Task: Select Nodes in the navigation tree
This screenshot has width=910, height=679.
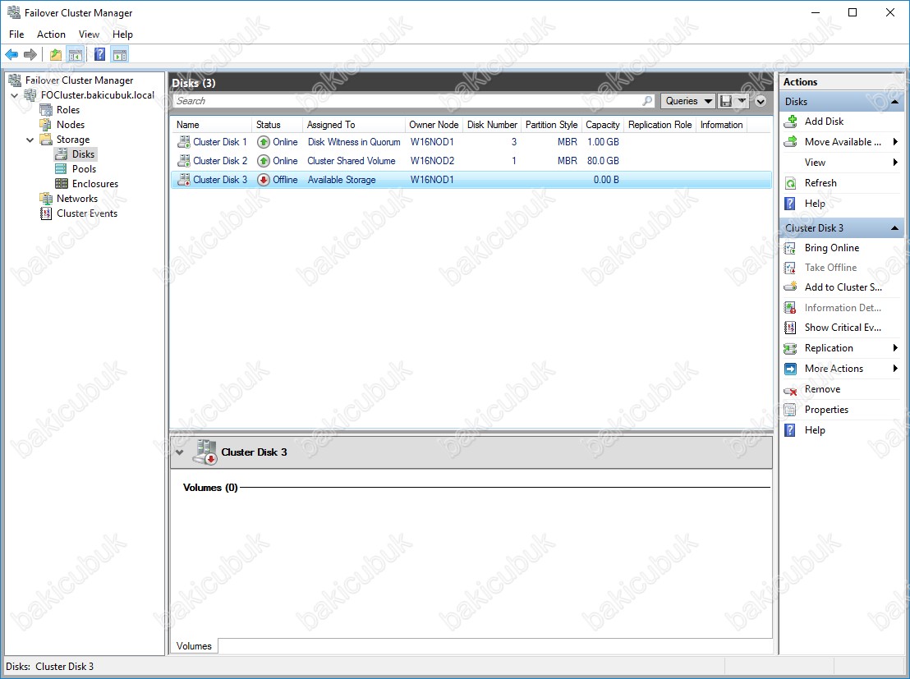Action: click(x=71, y=125)
